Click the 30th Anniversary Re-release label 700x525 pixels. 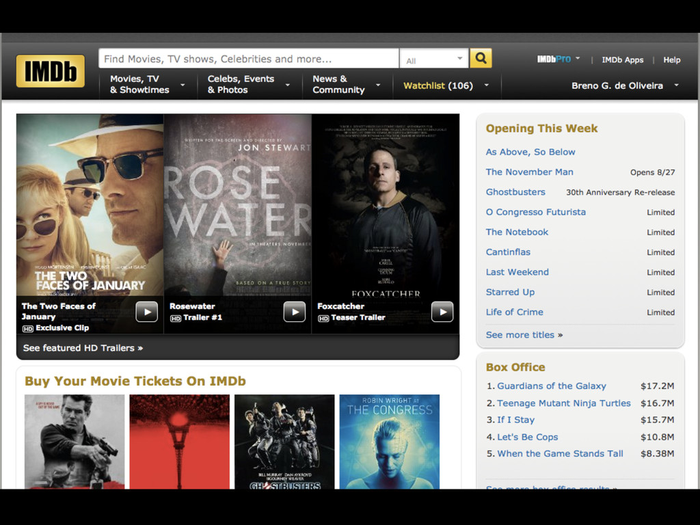(x=621, y=192)
